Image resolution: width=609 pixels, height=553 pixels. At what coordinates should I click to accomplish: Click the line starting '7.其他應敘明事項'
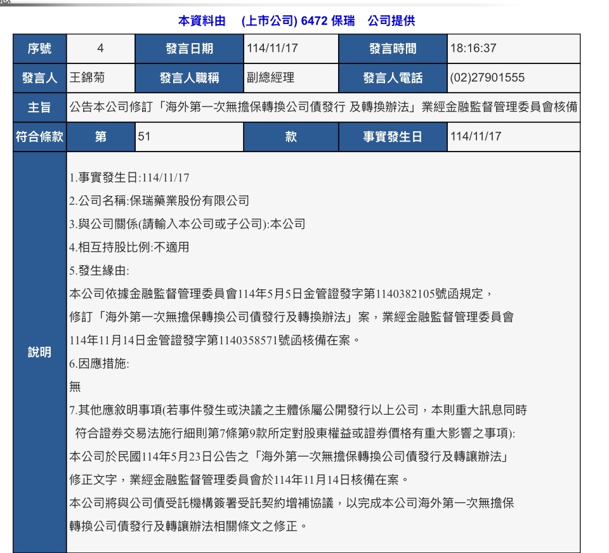pos(298,410)
